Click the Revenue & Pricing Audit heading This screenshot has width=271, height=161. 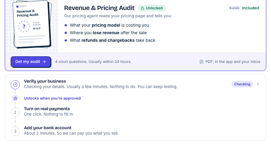pyautogui.click(x=99, y=8)
